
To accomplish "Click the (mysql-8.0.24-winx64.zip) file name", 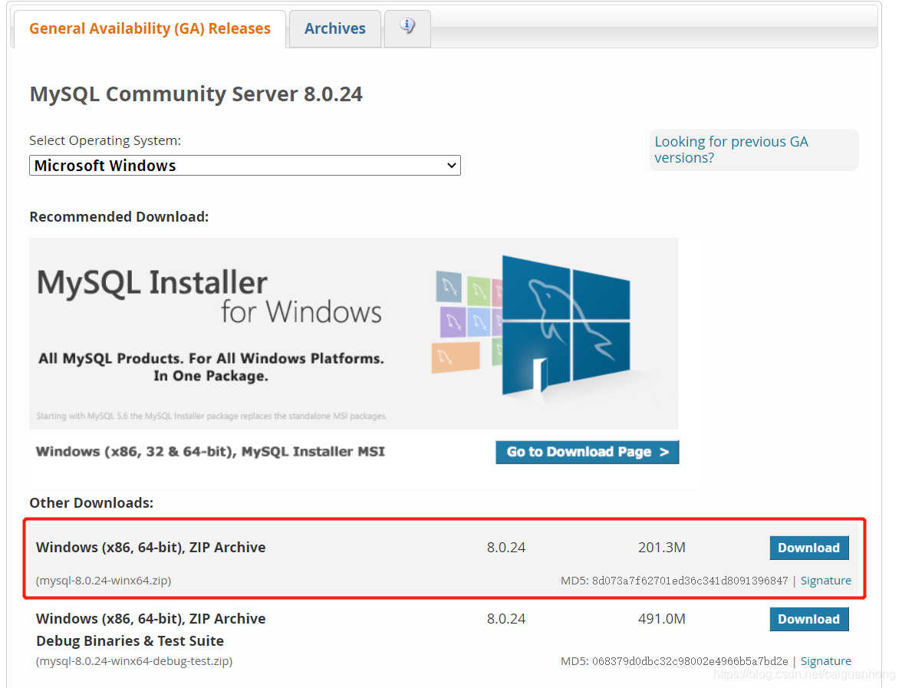I will [104, 581].
